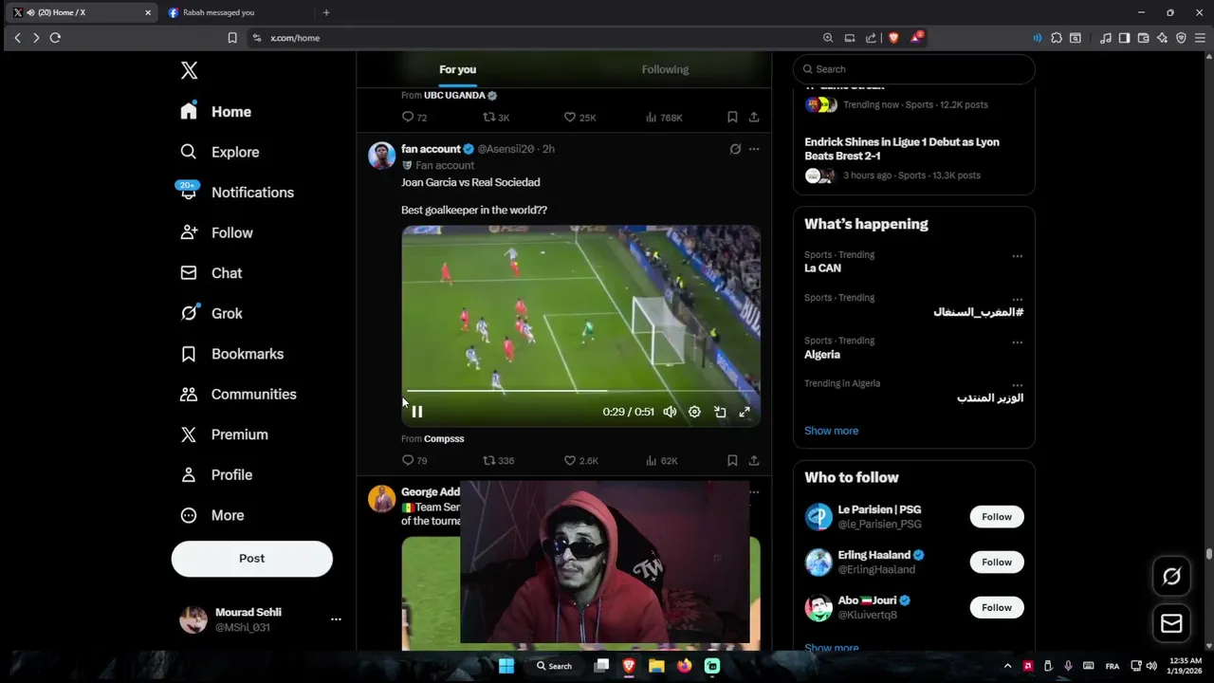Open more options for the Algeria trend
This screenshot has height=683, width=1214.
[x=1017, y=341]
